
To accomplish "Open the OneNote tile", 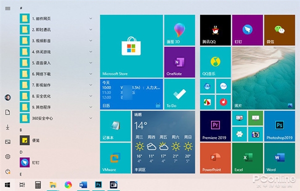I will tap(179, 62).
